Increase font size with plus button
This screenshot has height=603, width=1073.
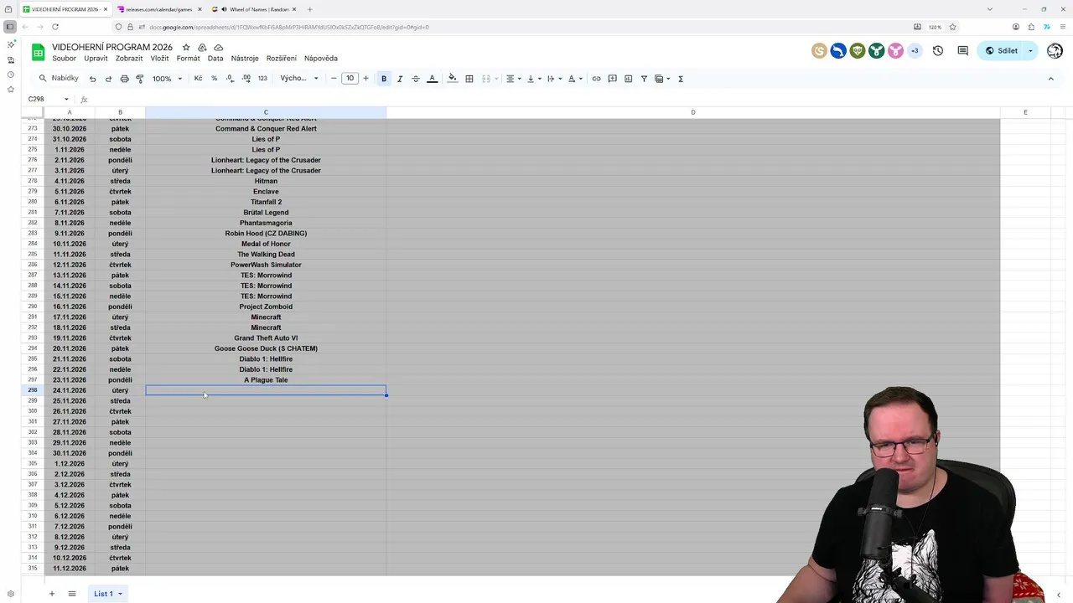365,79
